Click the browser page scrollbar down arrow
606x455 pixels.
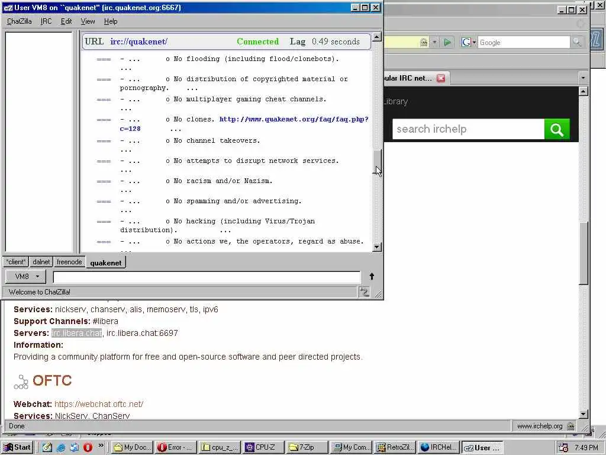point(584,414)
